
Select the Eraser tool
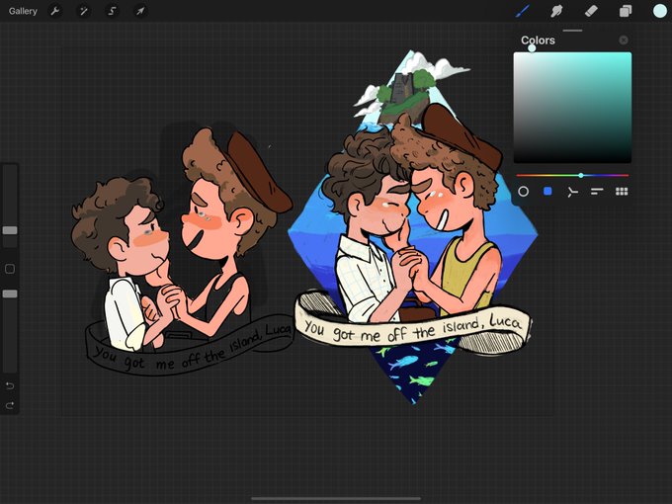591,11
